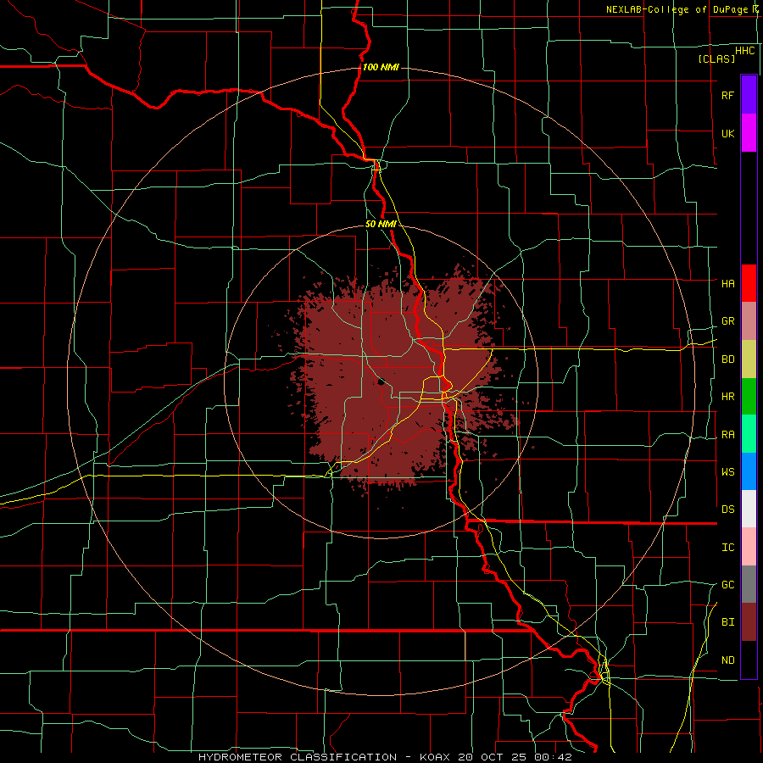Click the GR legend label

(x=727, y=321)
